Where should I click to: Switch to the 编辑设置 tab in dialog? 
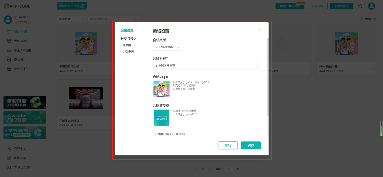tap(127, 30)
